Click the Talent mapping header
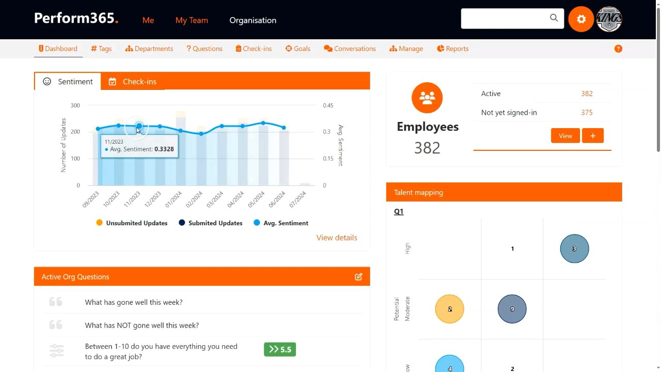The image size is (661, 372). (x=504, y=192)
